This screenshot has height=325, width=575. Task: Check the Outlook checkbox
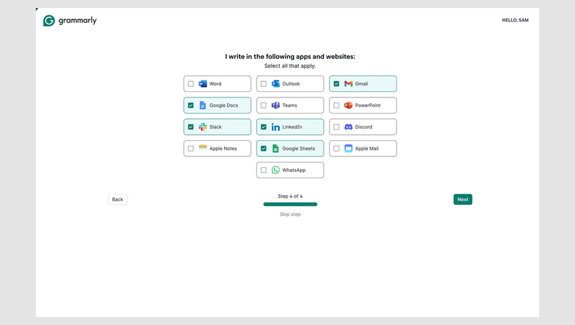point(263,84)
